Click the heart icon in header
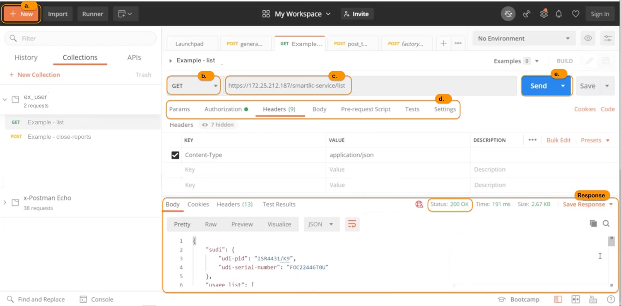The image size is (621, 306). [575, 14]
